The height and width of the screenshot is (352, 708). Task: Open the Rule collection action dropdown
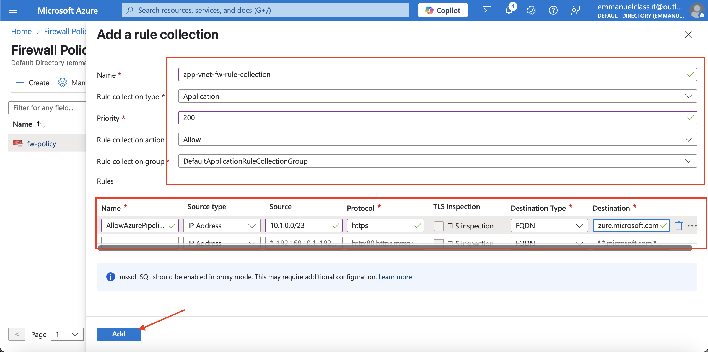pos(437,139)
